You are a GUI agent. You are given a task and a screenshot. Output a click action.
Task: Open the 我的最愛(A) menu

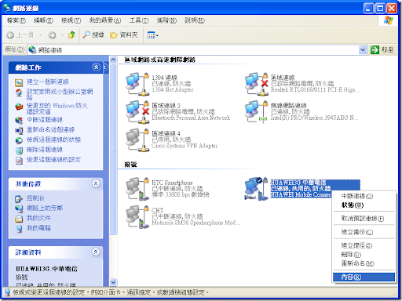[105, 20]
